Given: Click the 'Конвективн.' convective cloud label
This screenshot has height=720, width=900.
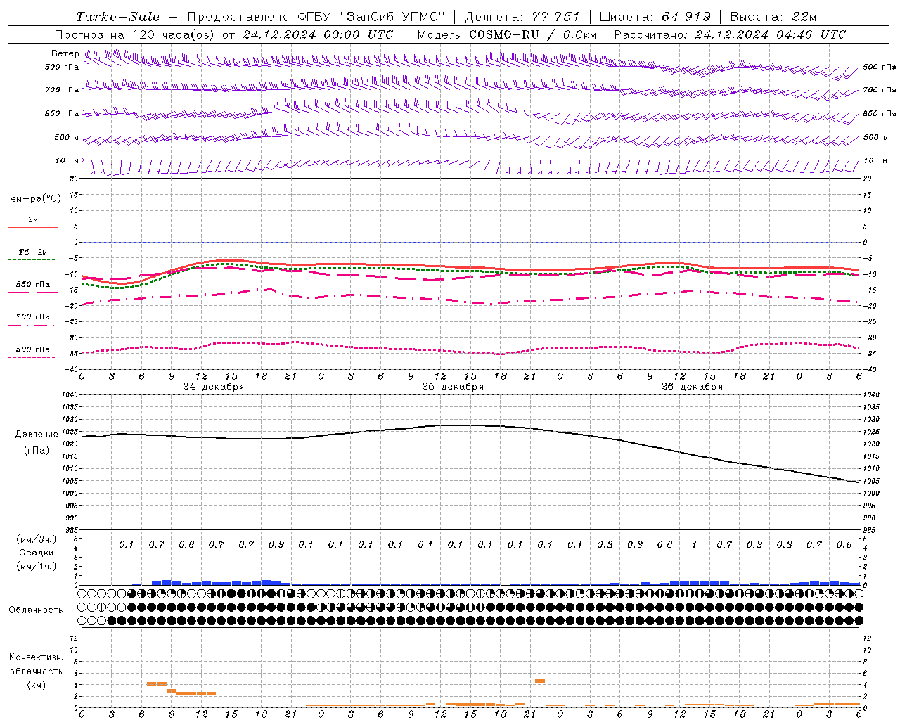Looking at the screenshot, I should click(x=36, y=657).
